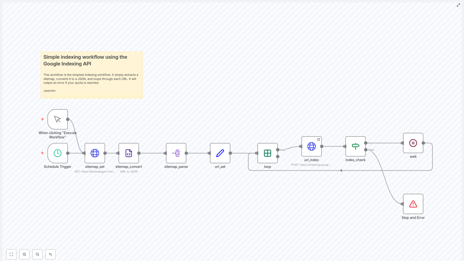Select the yellow sticky note about the indexing workflow
Image resolution: width=464 pixels, height=272 pixels.
tap(91, 75)
